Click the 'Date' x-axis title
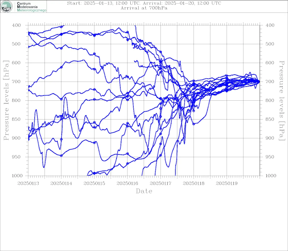The width and height of the screenshot is (288, 251). pos(144,191)
